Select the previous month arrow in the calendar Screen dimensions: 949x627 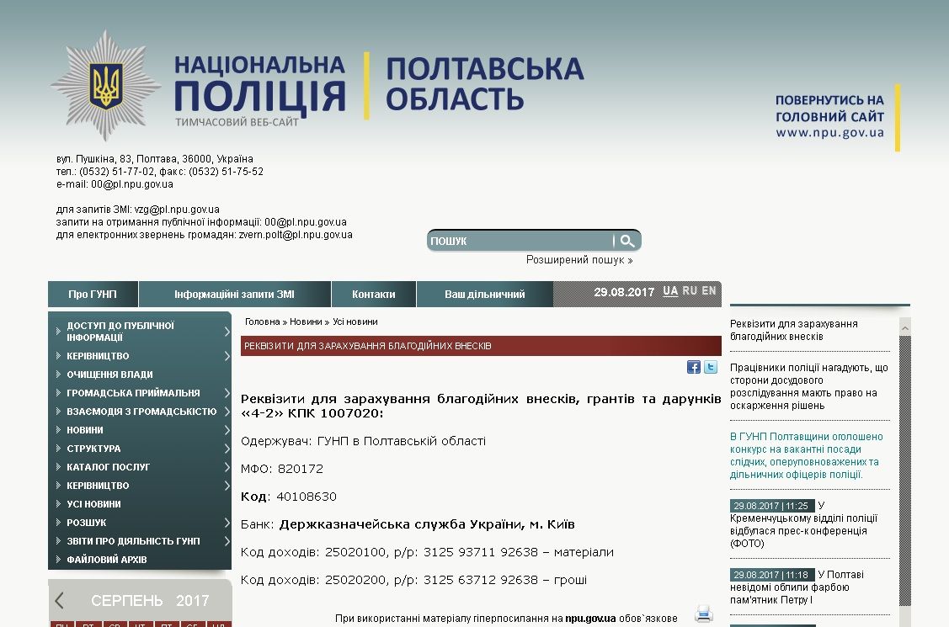(59, 601)
